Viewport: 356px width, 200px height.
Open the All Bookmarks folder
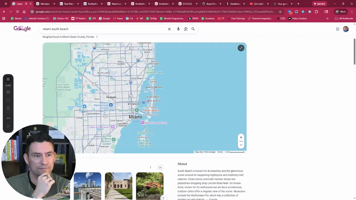[344, 19]
